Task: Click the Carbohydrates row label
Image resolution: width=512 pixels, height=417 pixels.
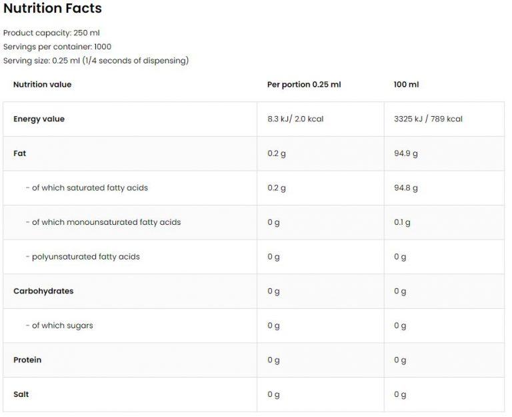Action: tap(43, 292)
